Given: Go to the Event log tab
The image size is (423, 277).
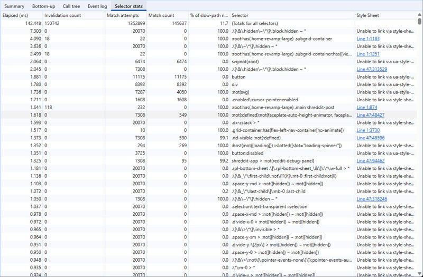Looking at the screenshot, I should click(x=98, y=6).
